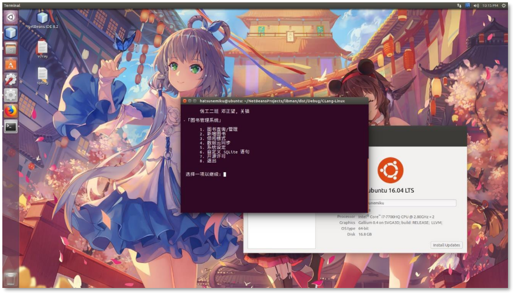
Task: Open the Ubuntu Dash search launcher icon
Action: (x=11, y=17)
